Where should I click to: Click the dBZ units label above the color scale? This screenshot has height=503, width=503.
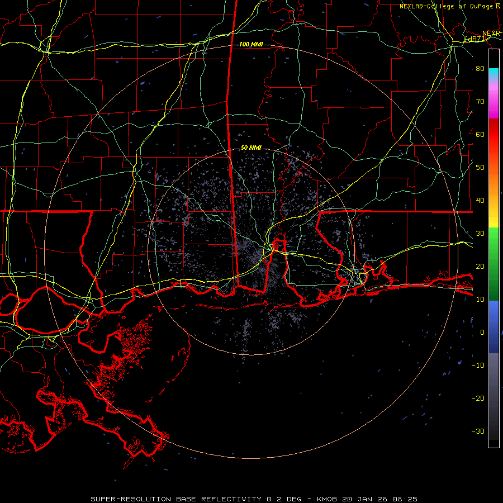(476, 39)
